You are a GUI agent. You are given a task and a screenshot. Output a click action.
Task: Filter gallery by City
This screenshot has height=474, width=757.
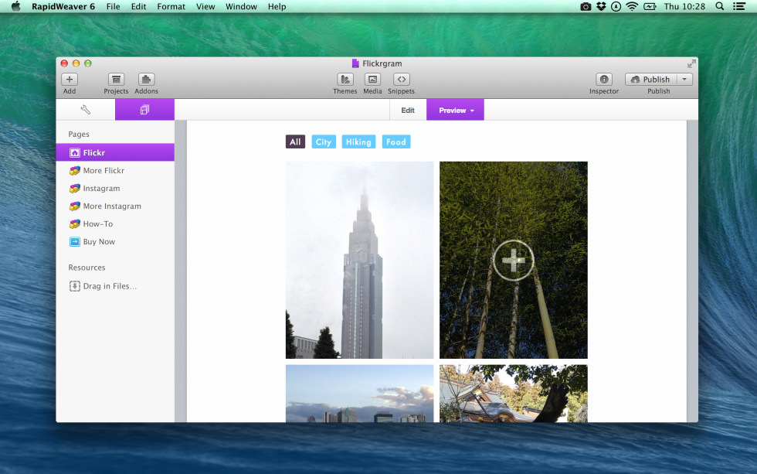pos(324,142)
